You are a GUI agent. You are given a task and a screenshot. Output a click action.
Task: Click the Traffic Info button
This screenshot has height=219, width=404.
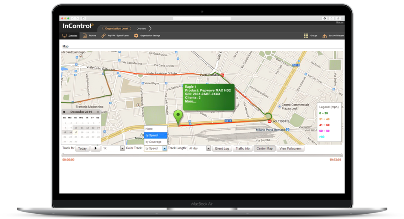tap(242, 148)
